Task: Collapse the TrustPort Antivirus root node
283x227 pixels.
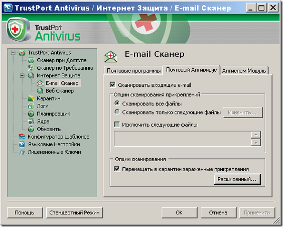Action: point(13,53)
